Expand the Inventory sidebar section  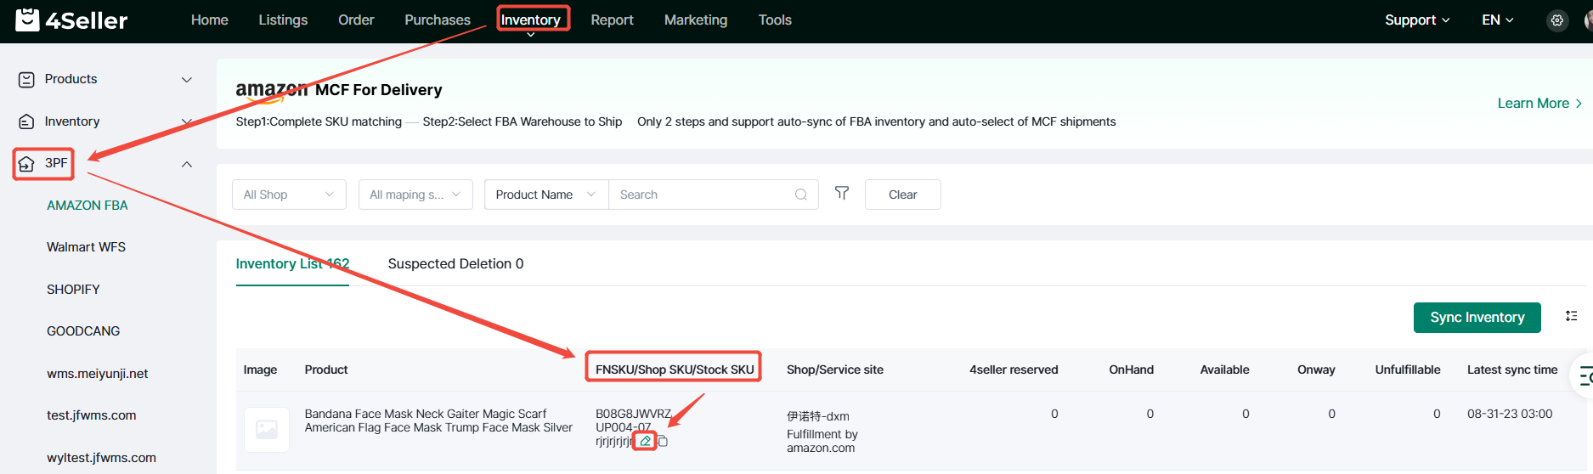(187, 121)
